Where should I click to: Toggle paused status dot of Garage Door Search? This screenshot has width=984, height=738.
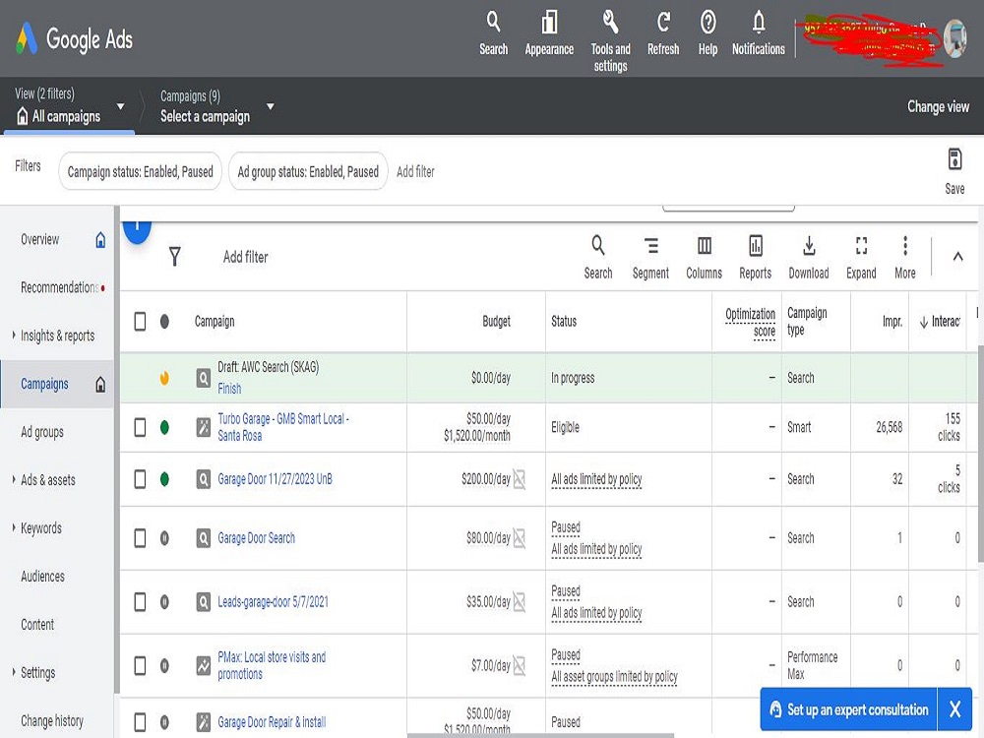(x=164, y=538)
